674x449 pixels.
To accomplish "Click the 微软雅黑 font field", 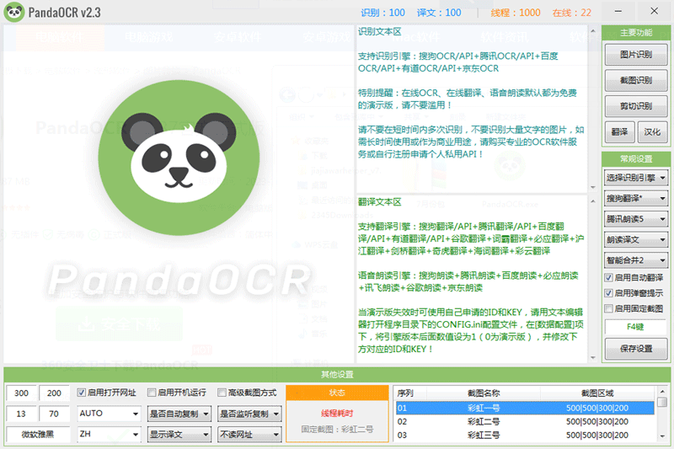I will [38, 434].
